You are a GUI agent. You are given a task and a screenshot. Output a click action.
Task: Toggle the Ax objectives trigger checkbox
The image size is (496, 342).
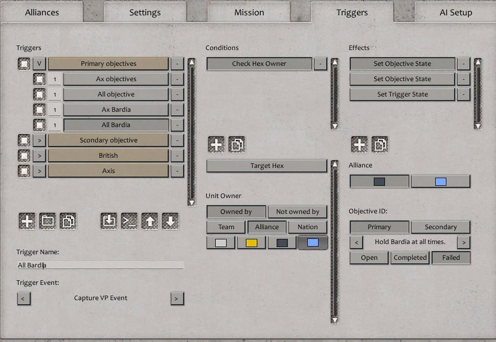(39, 79)
